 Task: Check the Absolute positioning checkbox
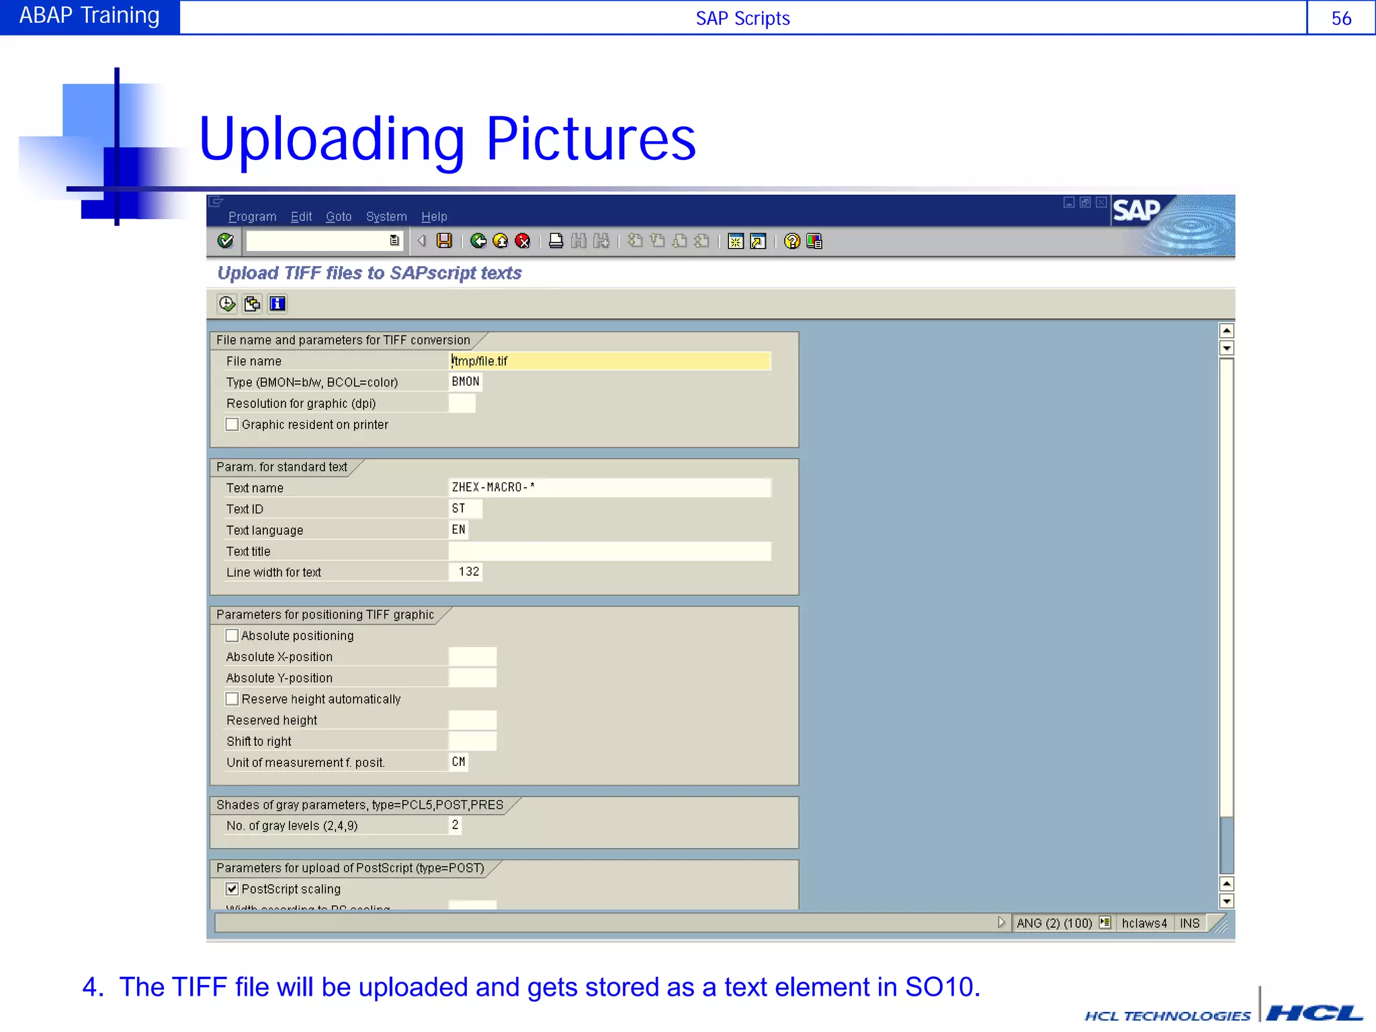click(x=232, y=636)
